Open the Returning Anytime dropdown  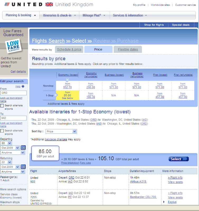13,172
